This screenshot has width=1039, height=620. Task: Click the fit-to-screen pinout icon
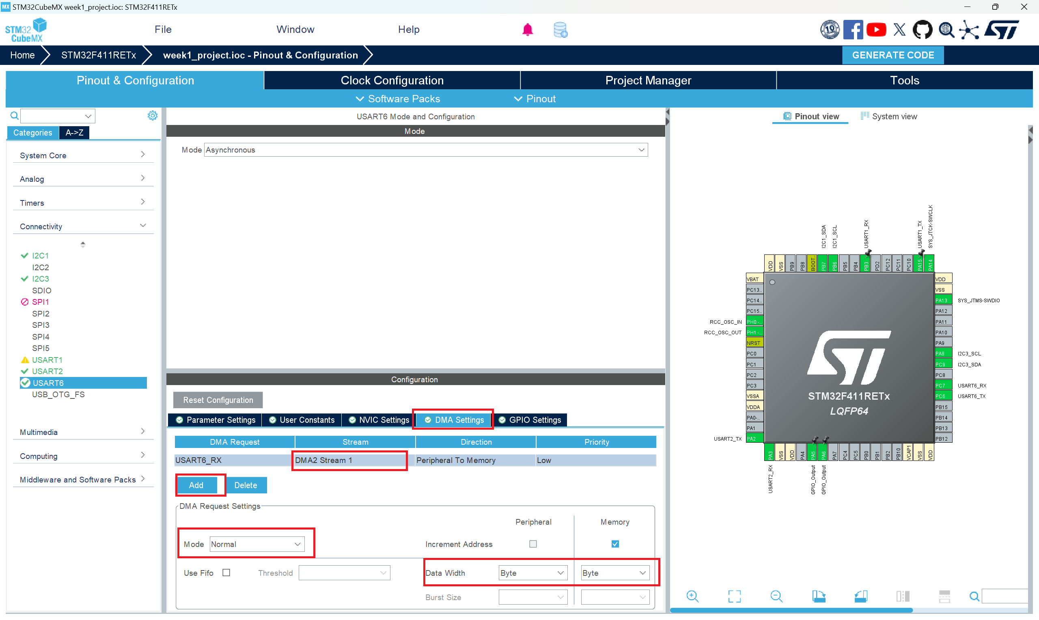(x=734, y=596)
